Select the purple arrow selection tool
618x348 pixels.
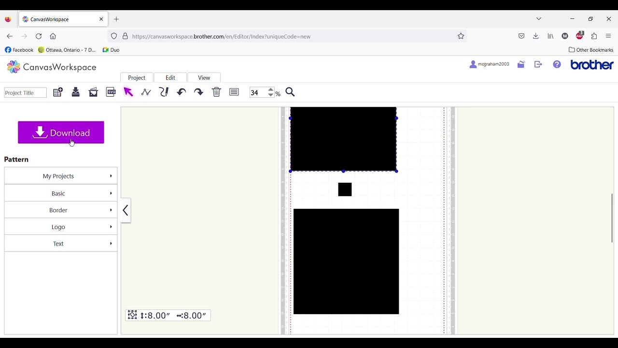tap(128, 92)
